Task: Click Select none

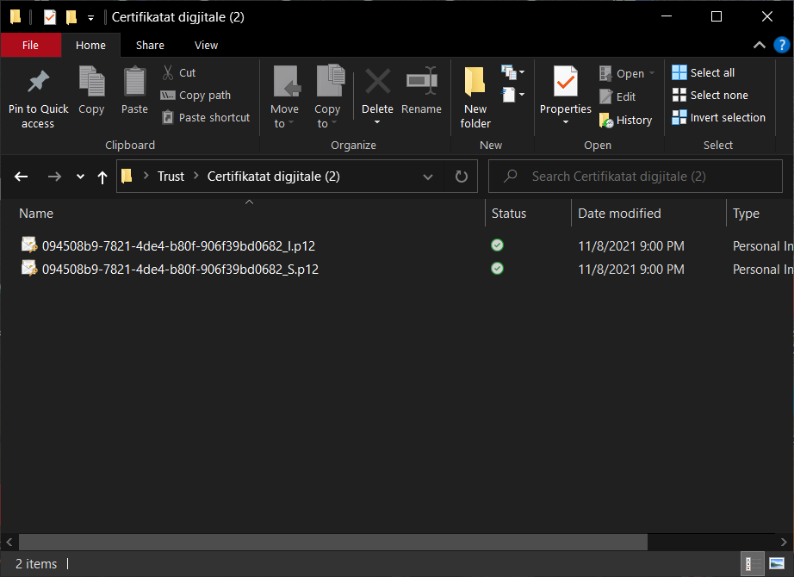Action: [710, 95]
